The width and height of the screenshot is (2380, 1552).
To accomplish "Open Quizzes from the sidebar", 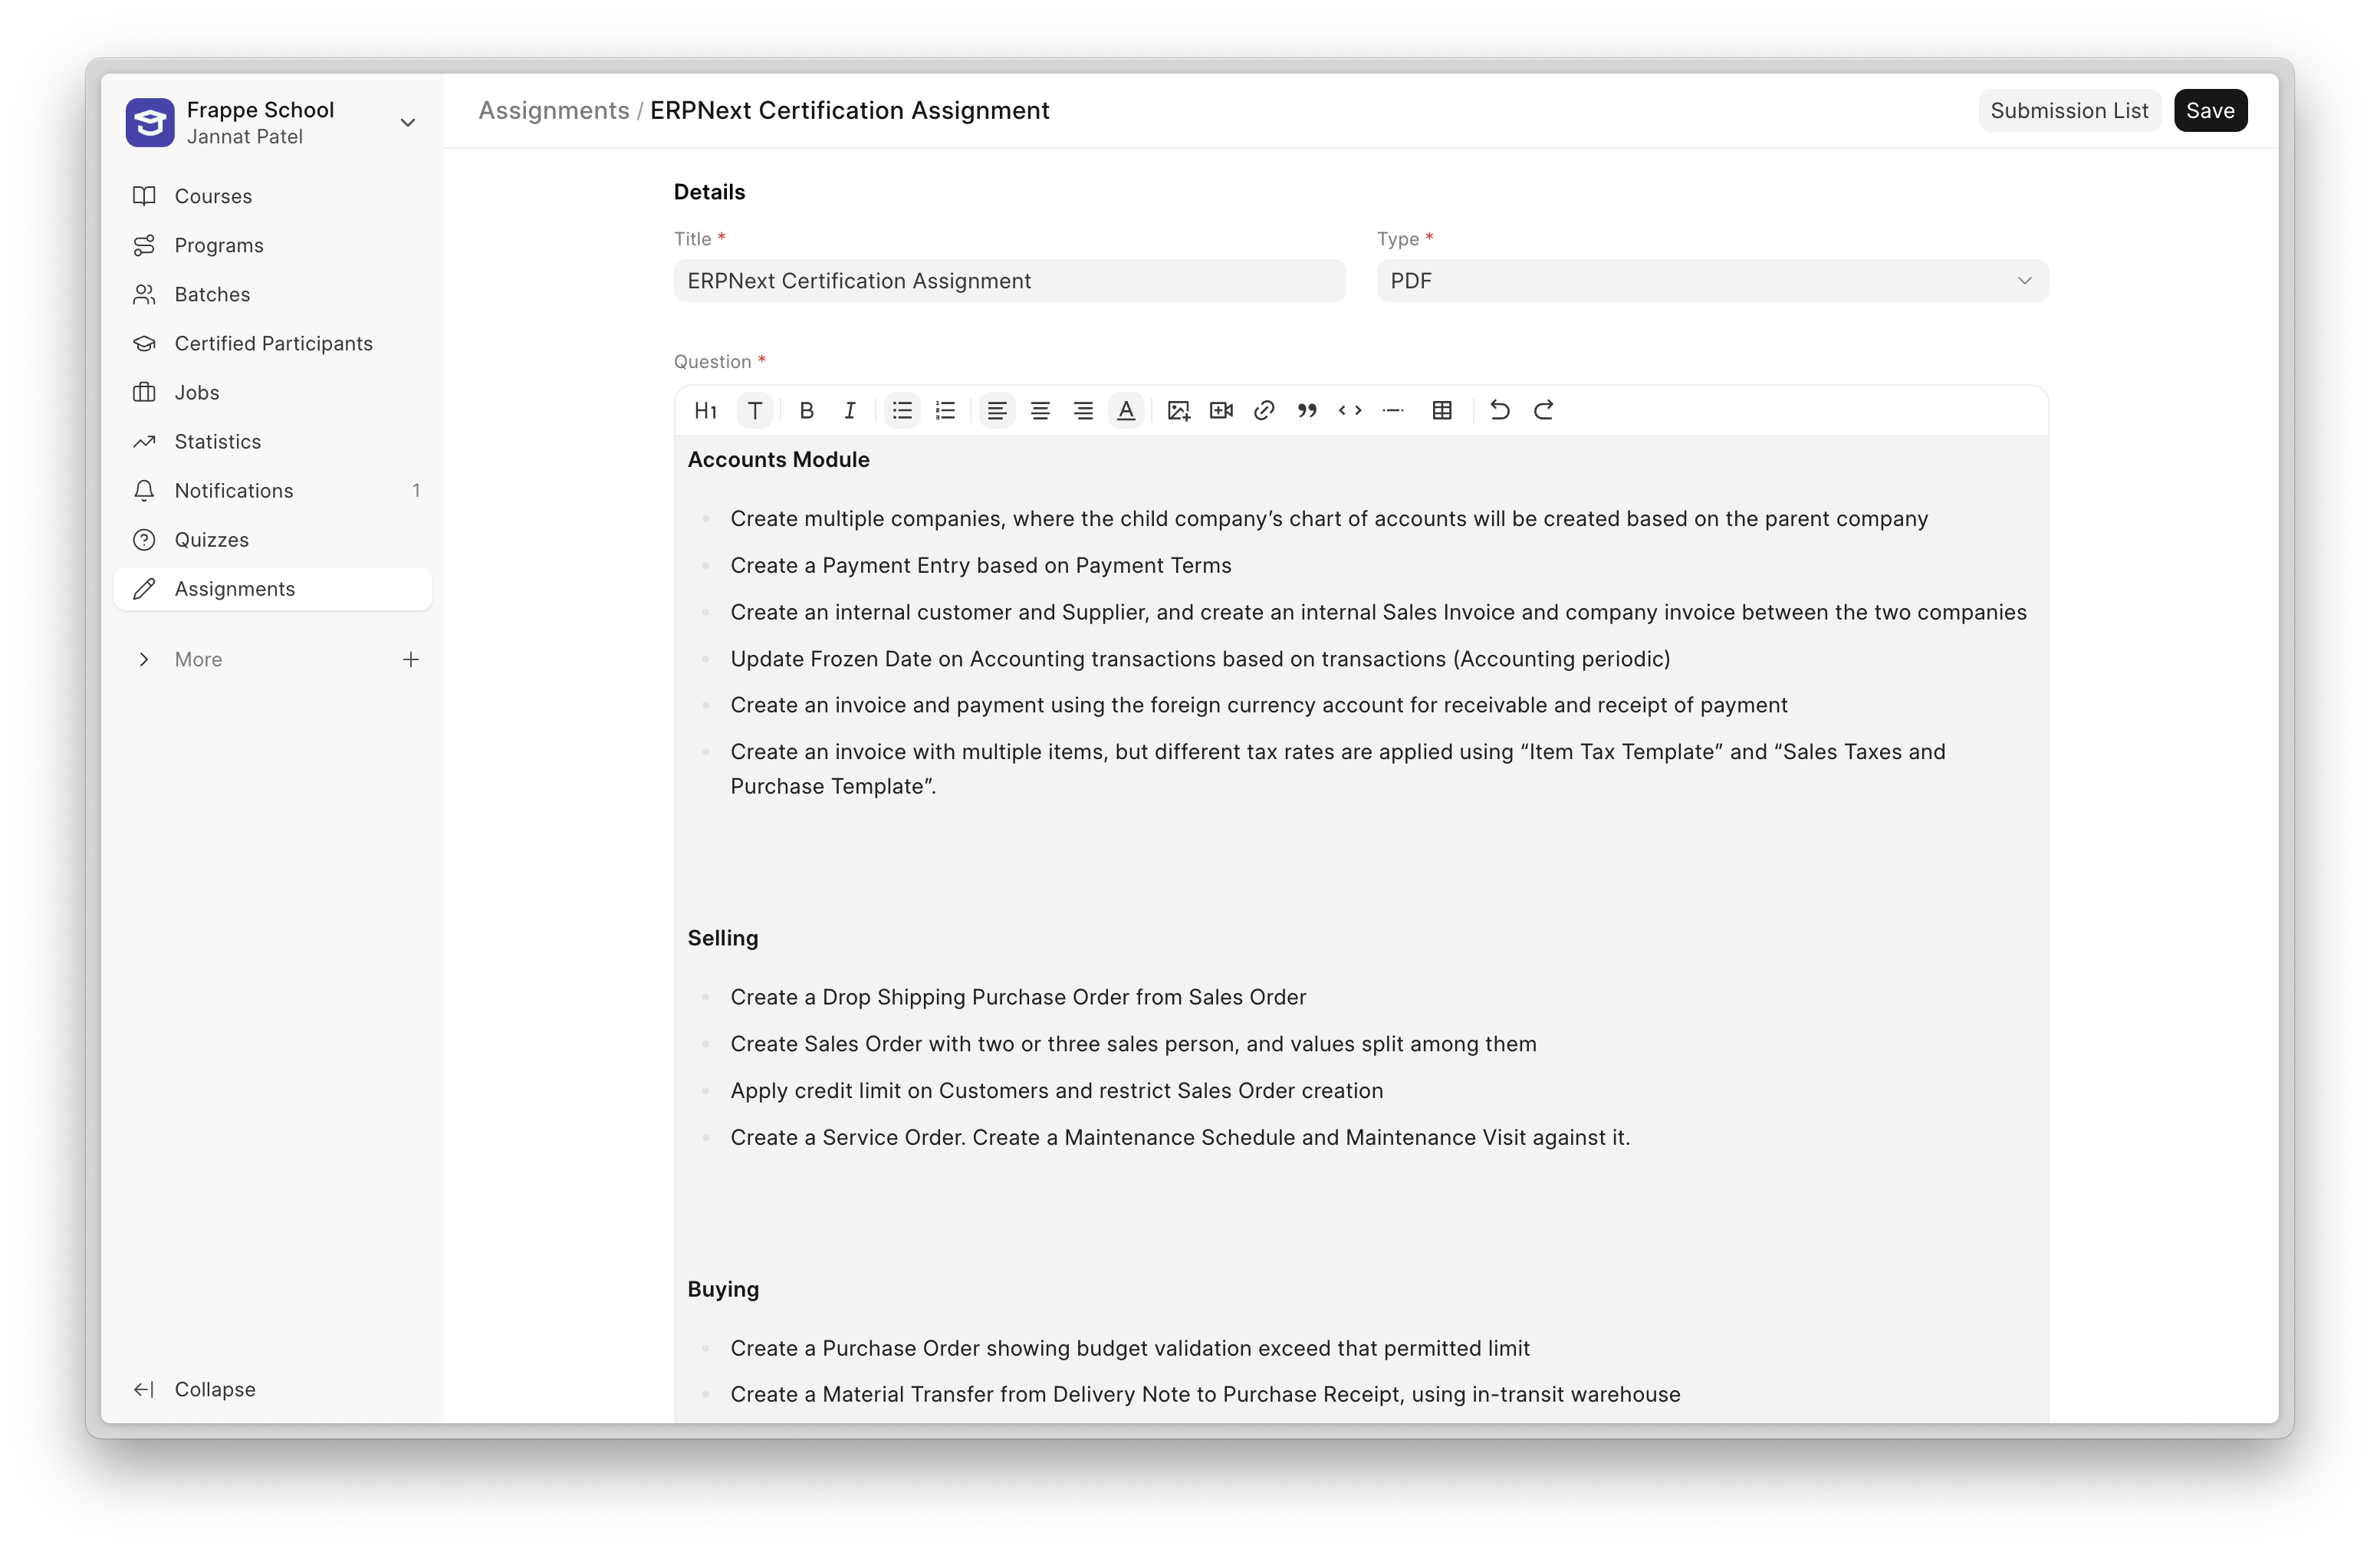I will 211,540.
